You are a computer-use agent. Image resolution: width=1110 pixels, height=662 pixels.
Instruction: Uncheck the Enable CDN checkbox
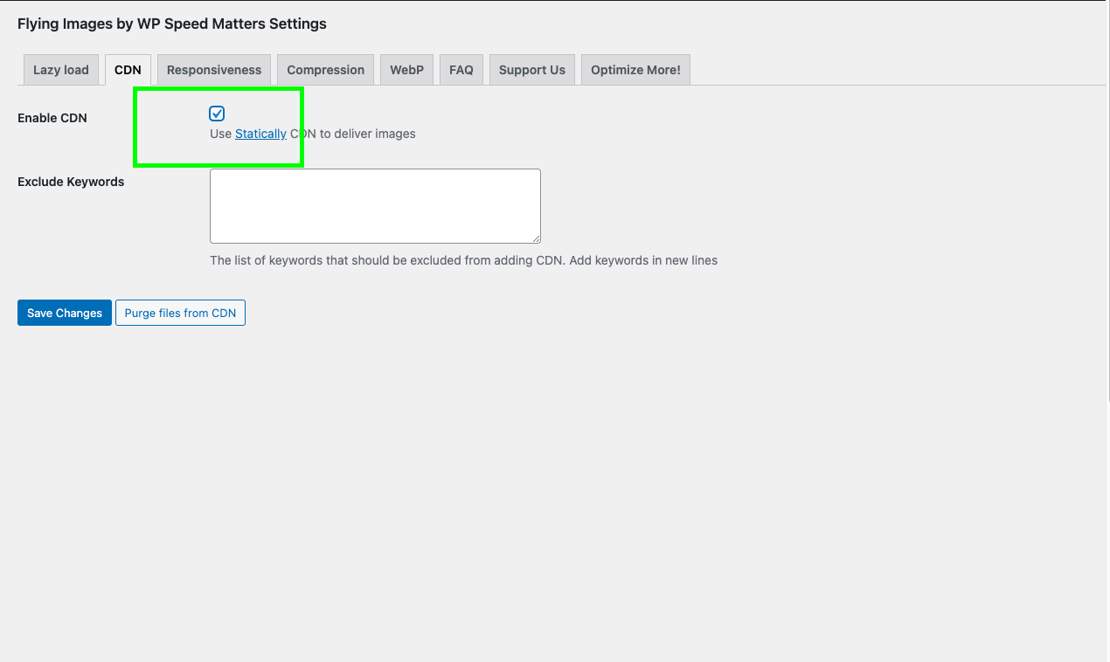click(217, 114)
